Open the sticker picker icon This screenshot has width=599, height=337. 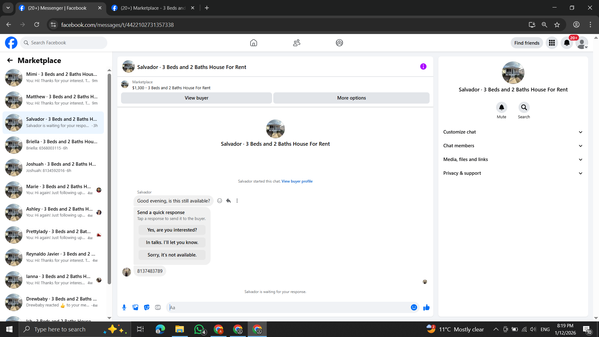pos(147,307)
